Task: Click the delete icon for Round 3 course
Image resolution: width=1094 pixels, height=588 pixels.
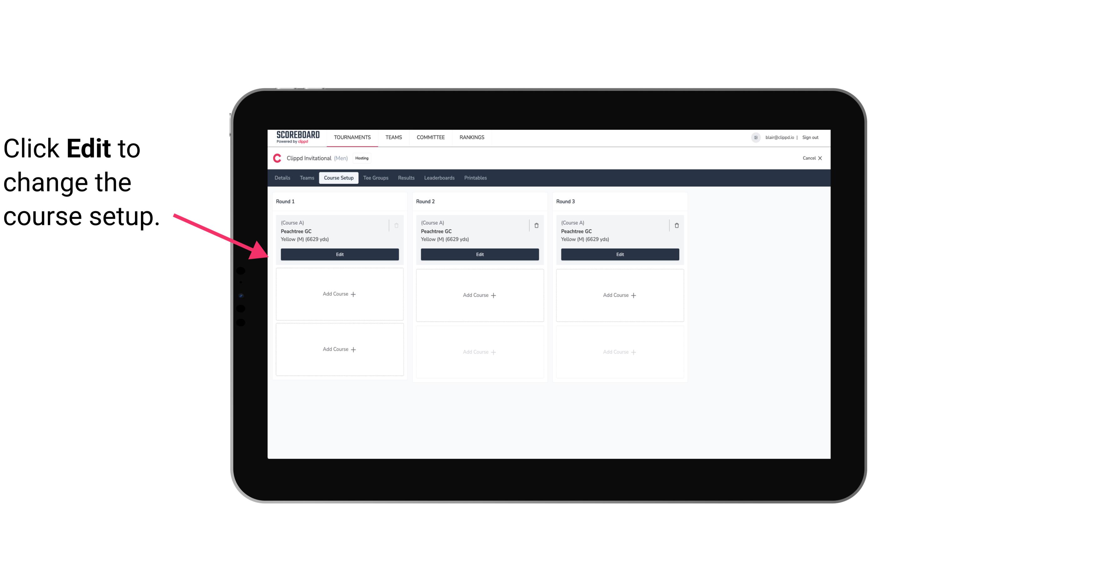Action: [676, 225]
